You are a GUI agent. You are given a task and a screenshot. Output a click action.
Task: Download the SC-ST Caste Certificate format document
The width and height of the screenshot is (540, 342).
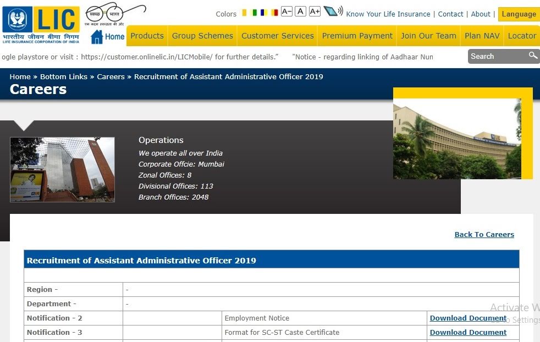468,332
